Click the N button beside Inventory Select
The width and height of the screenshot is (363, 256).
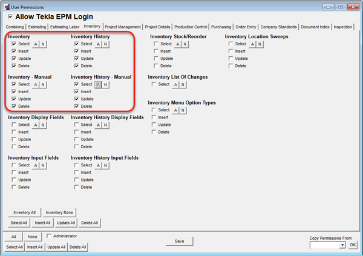[x=43, y=44]
